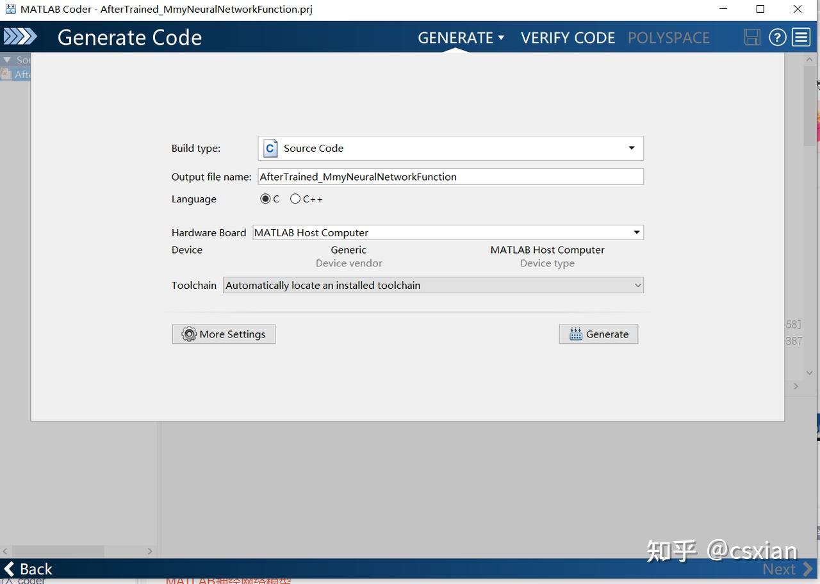
Task: Click the Generate button
Action: point(598,334)
